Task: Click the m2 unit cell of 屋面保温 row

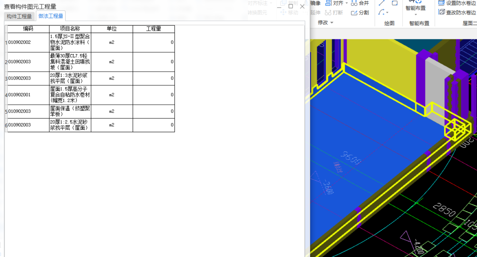Action: click(112, 111)
